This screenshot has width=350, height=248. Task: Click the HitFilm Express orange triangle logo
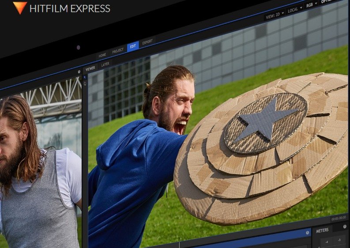coord(20,8)
